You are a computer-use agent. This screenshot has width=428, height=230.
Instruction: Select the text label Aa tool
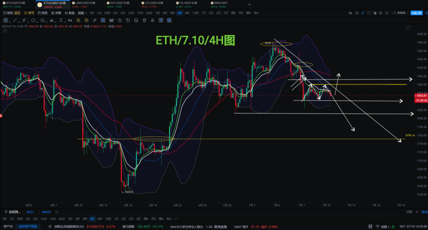[70, 20]
